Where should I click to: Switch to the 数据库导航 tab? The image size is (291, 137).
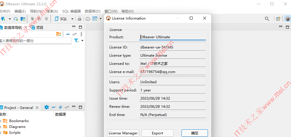13,28
